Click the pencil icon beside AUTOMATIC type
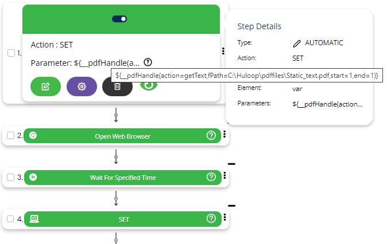 pyautogui.click(x=296, y=42)
